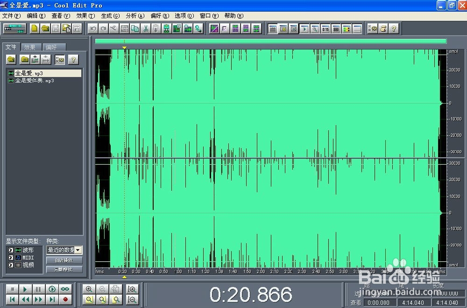
Task: Zoom out fully with the lower-left yellow magnifier
Action: pyautogui.click(x=89, y=300)
